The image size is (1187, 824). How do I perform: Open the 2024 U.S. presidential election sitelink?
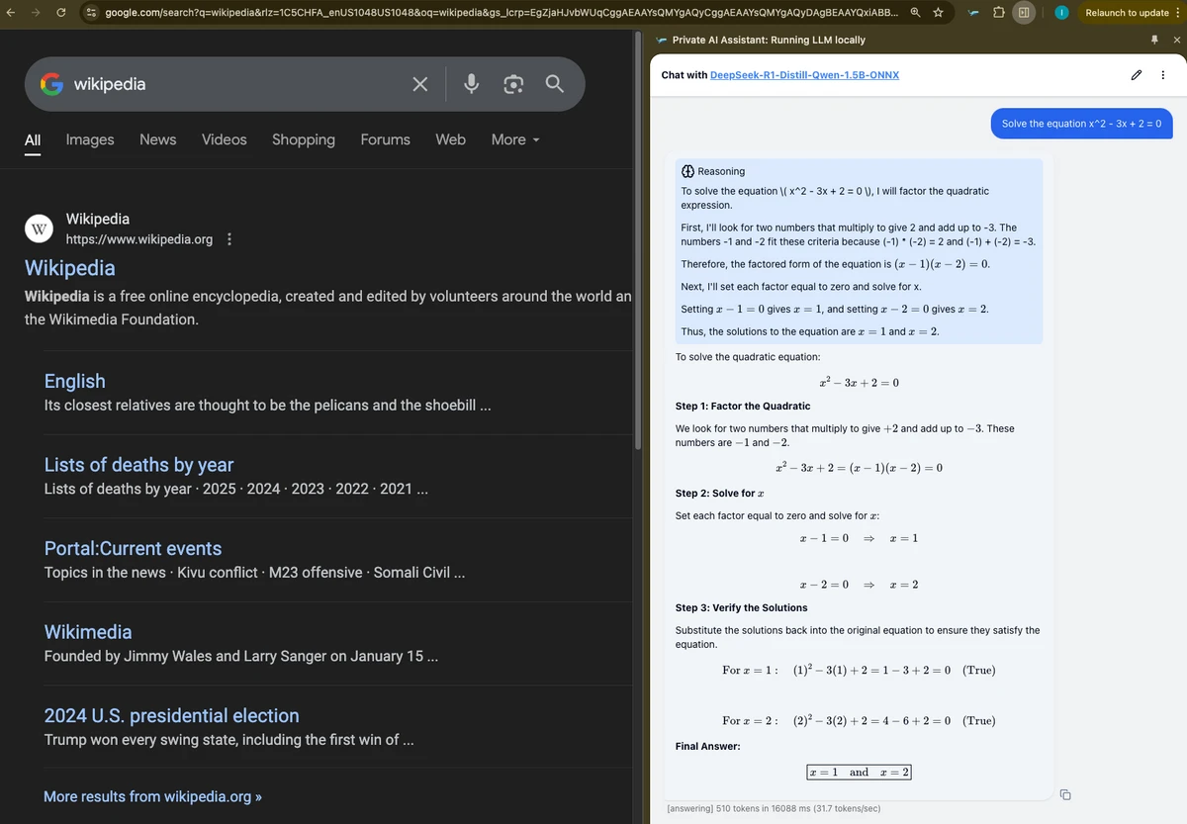(172, 715)
